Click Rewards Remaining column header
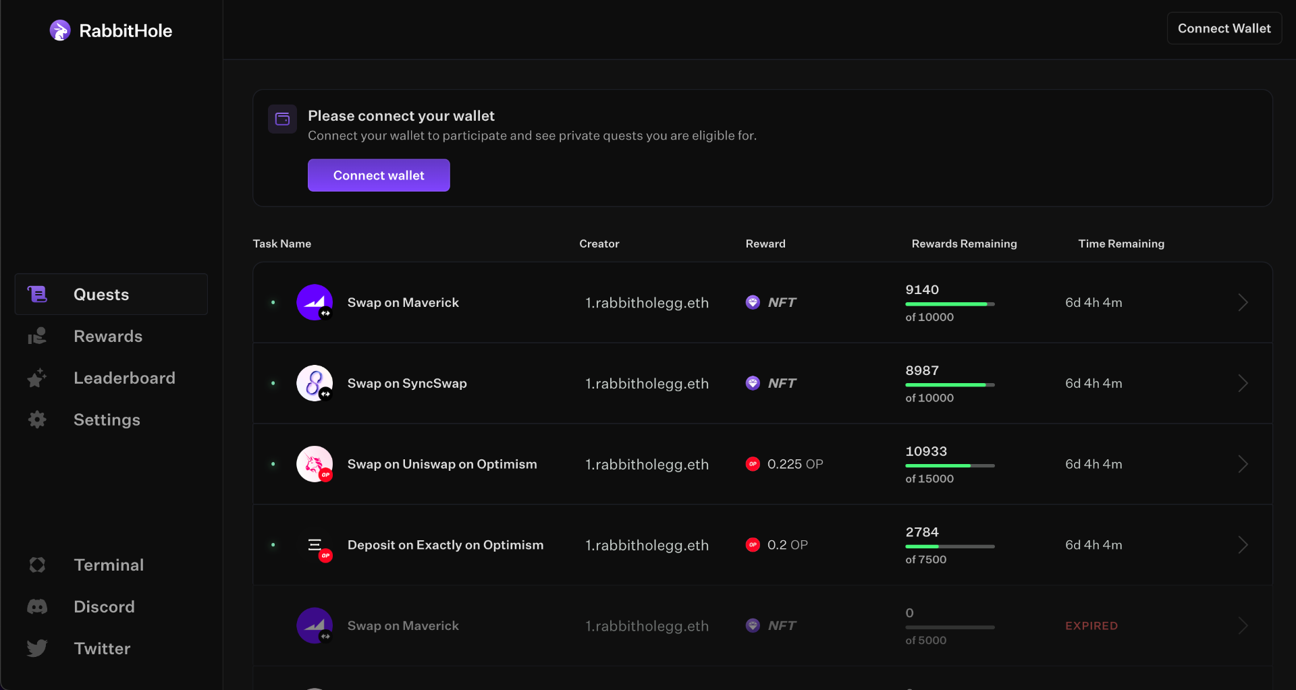 click(x=964, y=243)
